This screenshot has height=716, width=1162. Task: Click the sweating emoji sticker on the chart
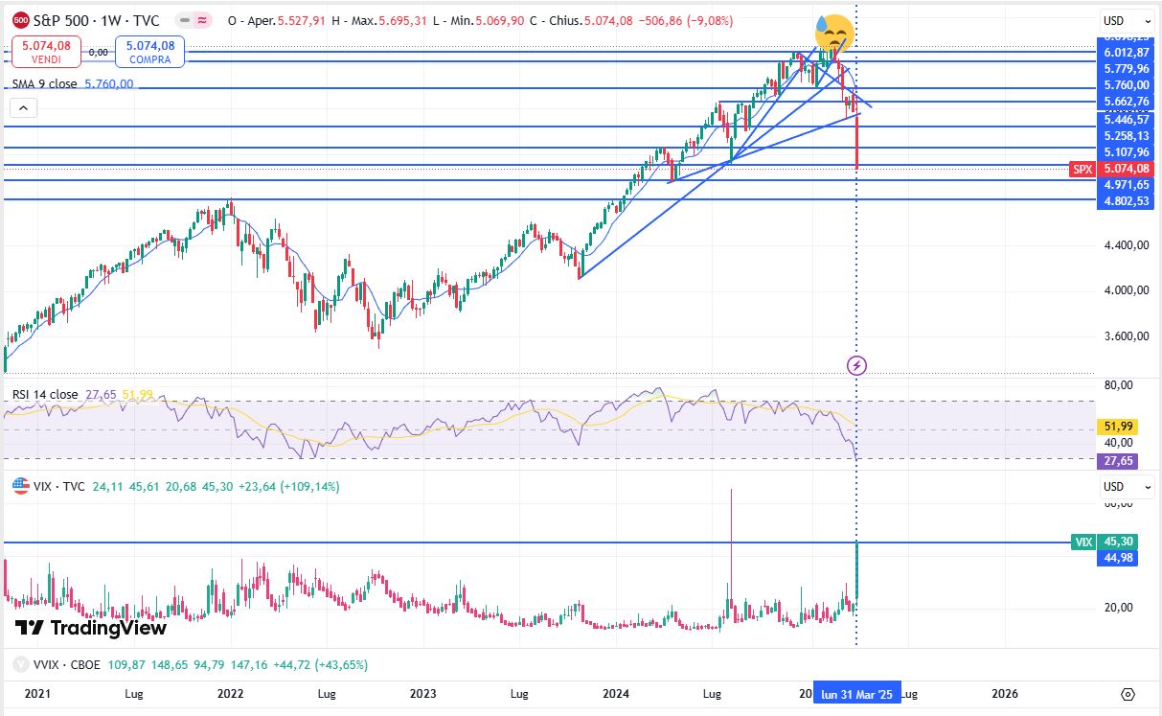tap(834, 33)
